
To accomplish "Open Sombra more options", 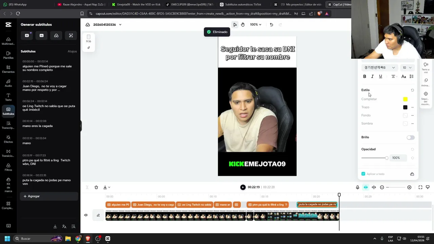I will coord(412,124).
